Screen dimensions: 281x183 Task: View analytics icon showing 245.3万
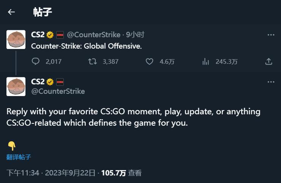[205, 62]
